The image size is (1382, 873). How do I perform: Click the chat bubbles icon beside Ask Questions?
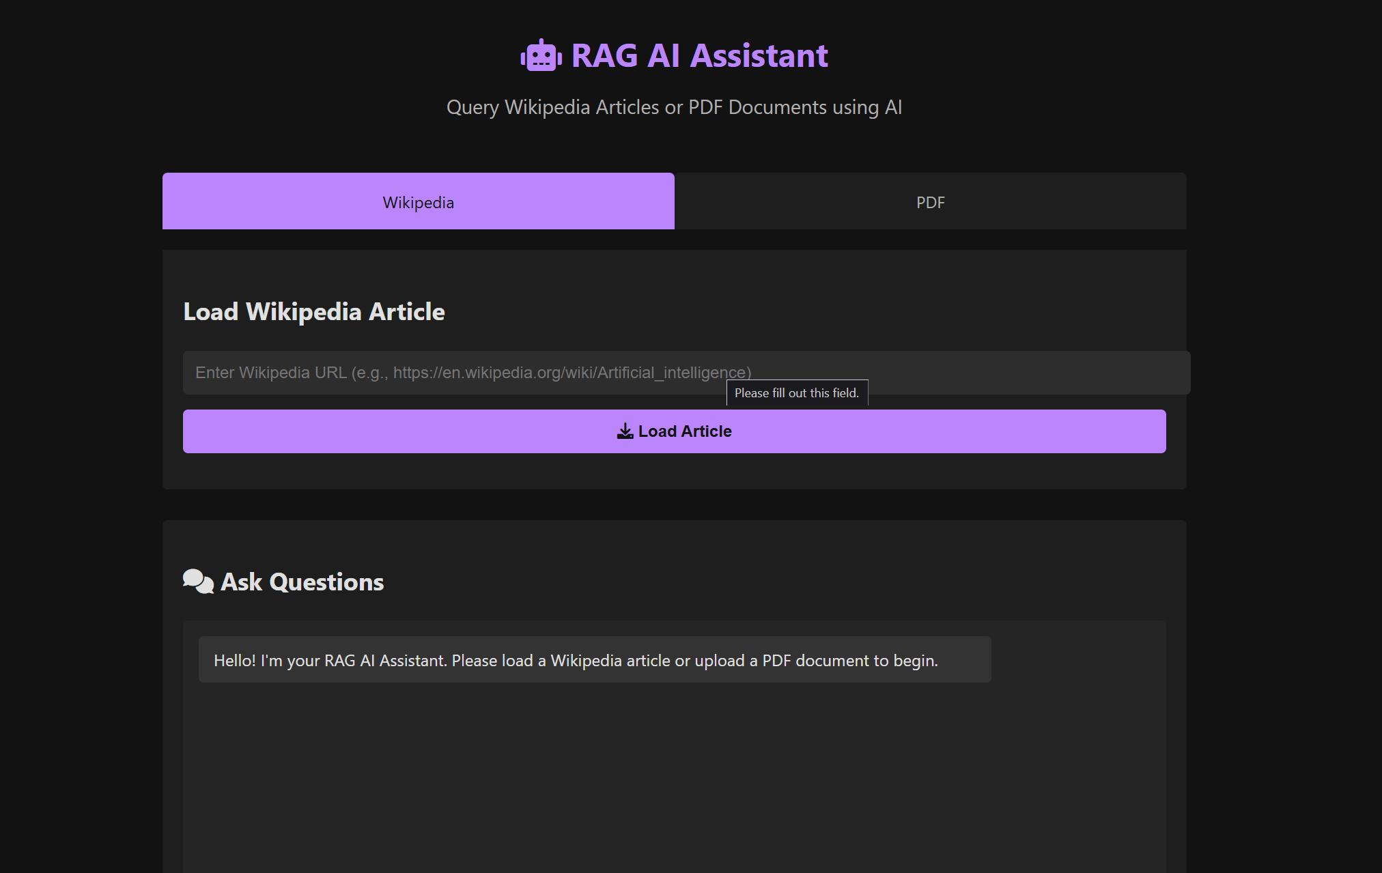tap(198, 582)
